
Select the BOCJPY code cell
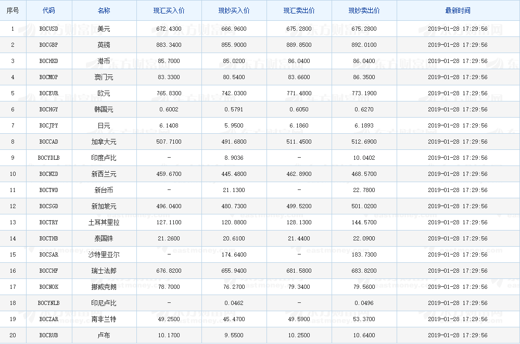pos(49,126)
